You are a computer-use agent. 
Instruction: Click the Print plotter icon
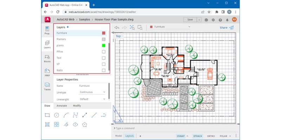pyautogui.click(x=206, y=20)
